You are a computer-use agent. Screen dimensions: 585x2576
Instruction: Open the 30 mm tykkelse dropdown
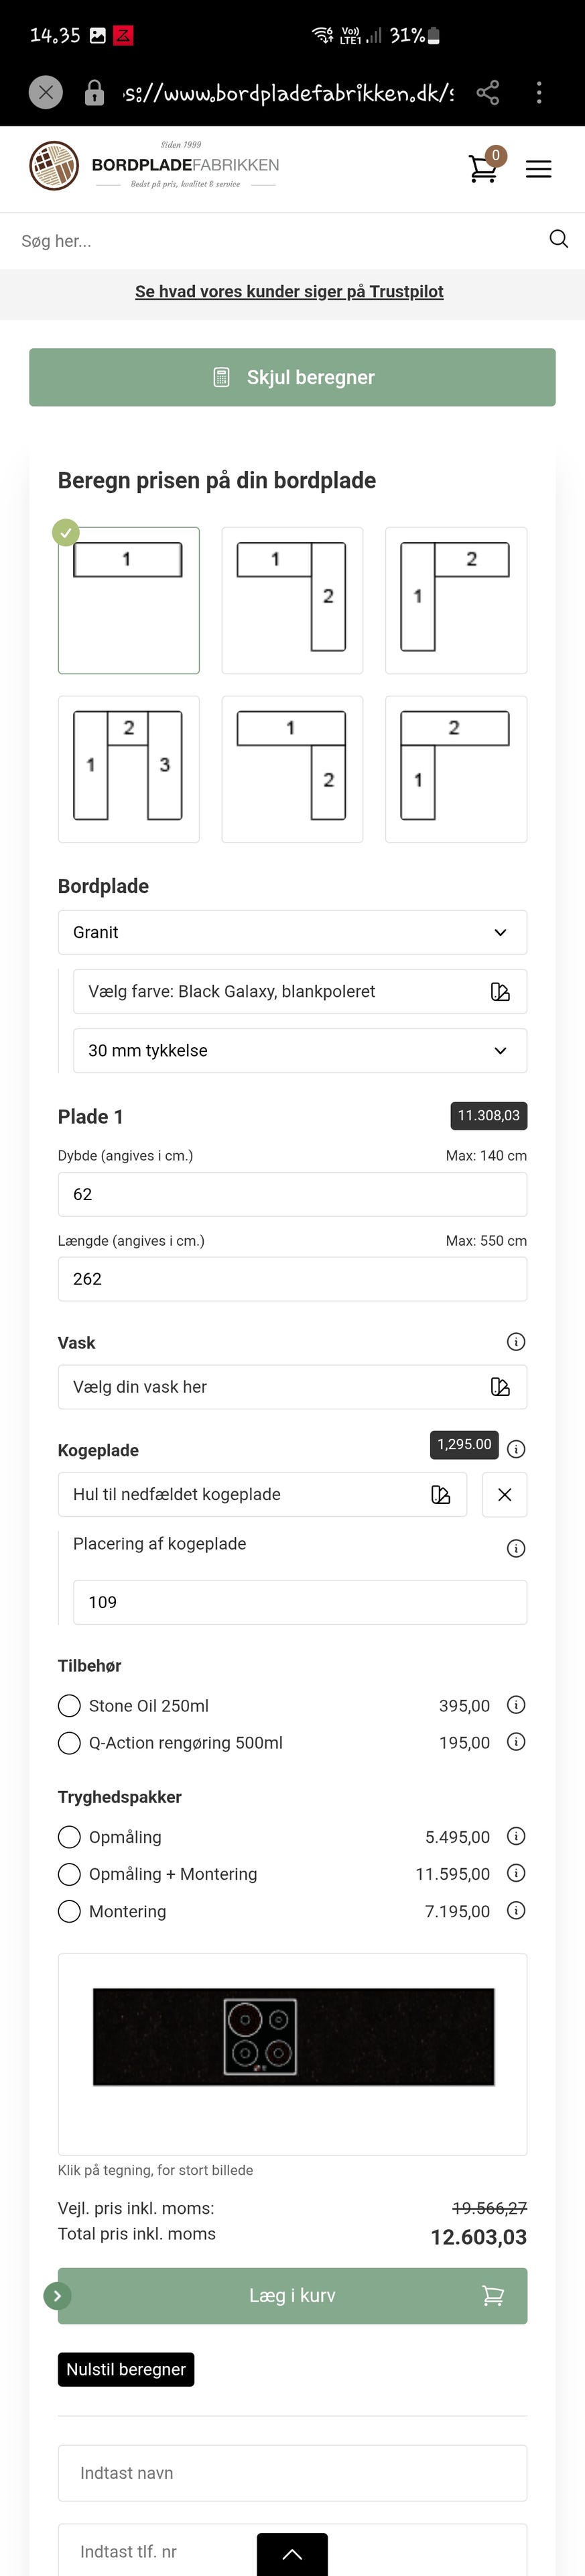300,1050
